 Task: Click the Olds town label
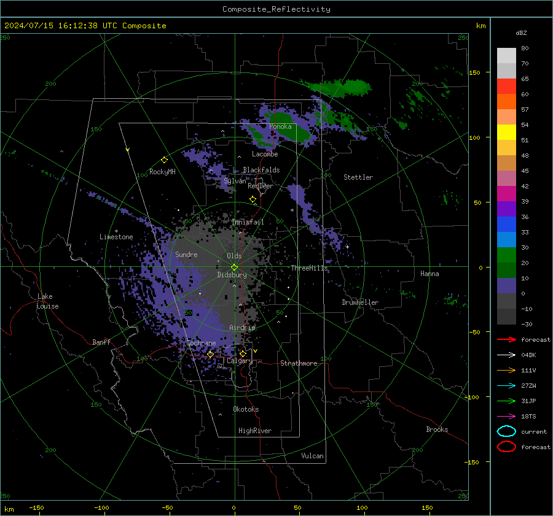(x=234, y=256)
